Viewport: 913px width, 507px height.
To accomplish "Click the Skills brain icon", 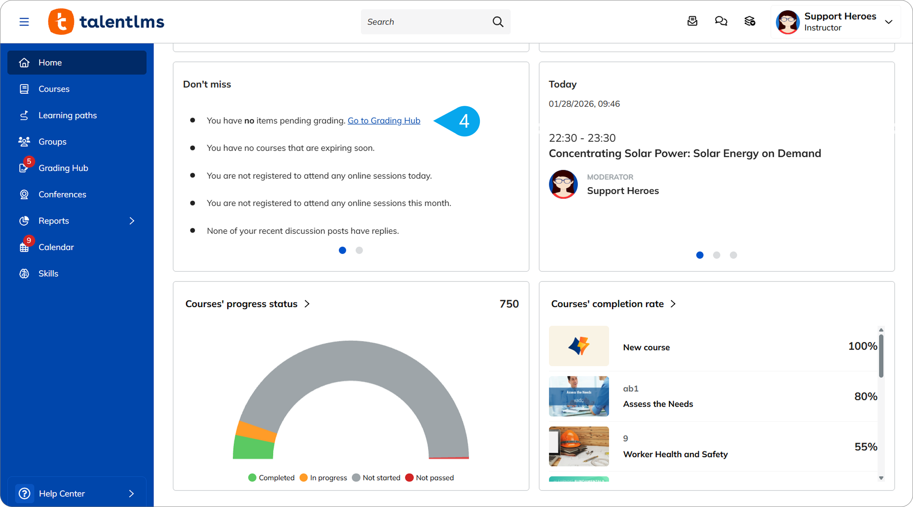I will tap(24, 274).
